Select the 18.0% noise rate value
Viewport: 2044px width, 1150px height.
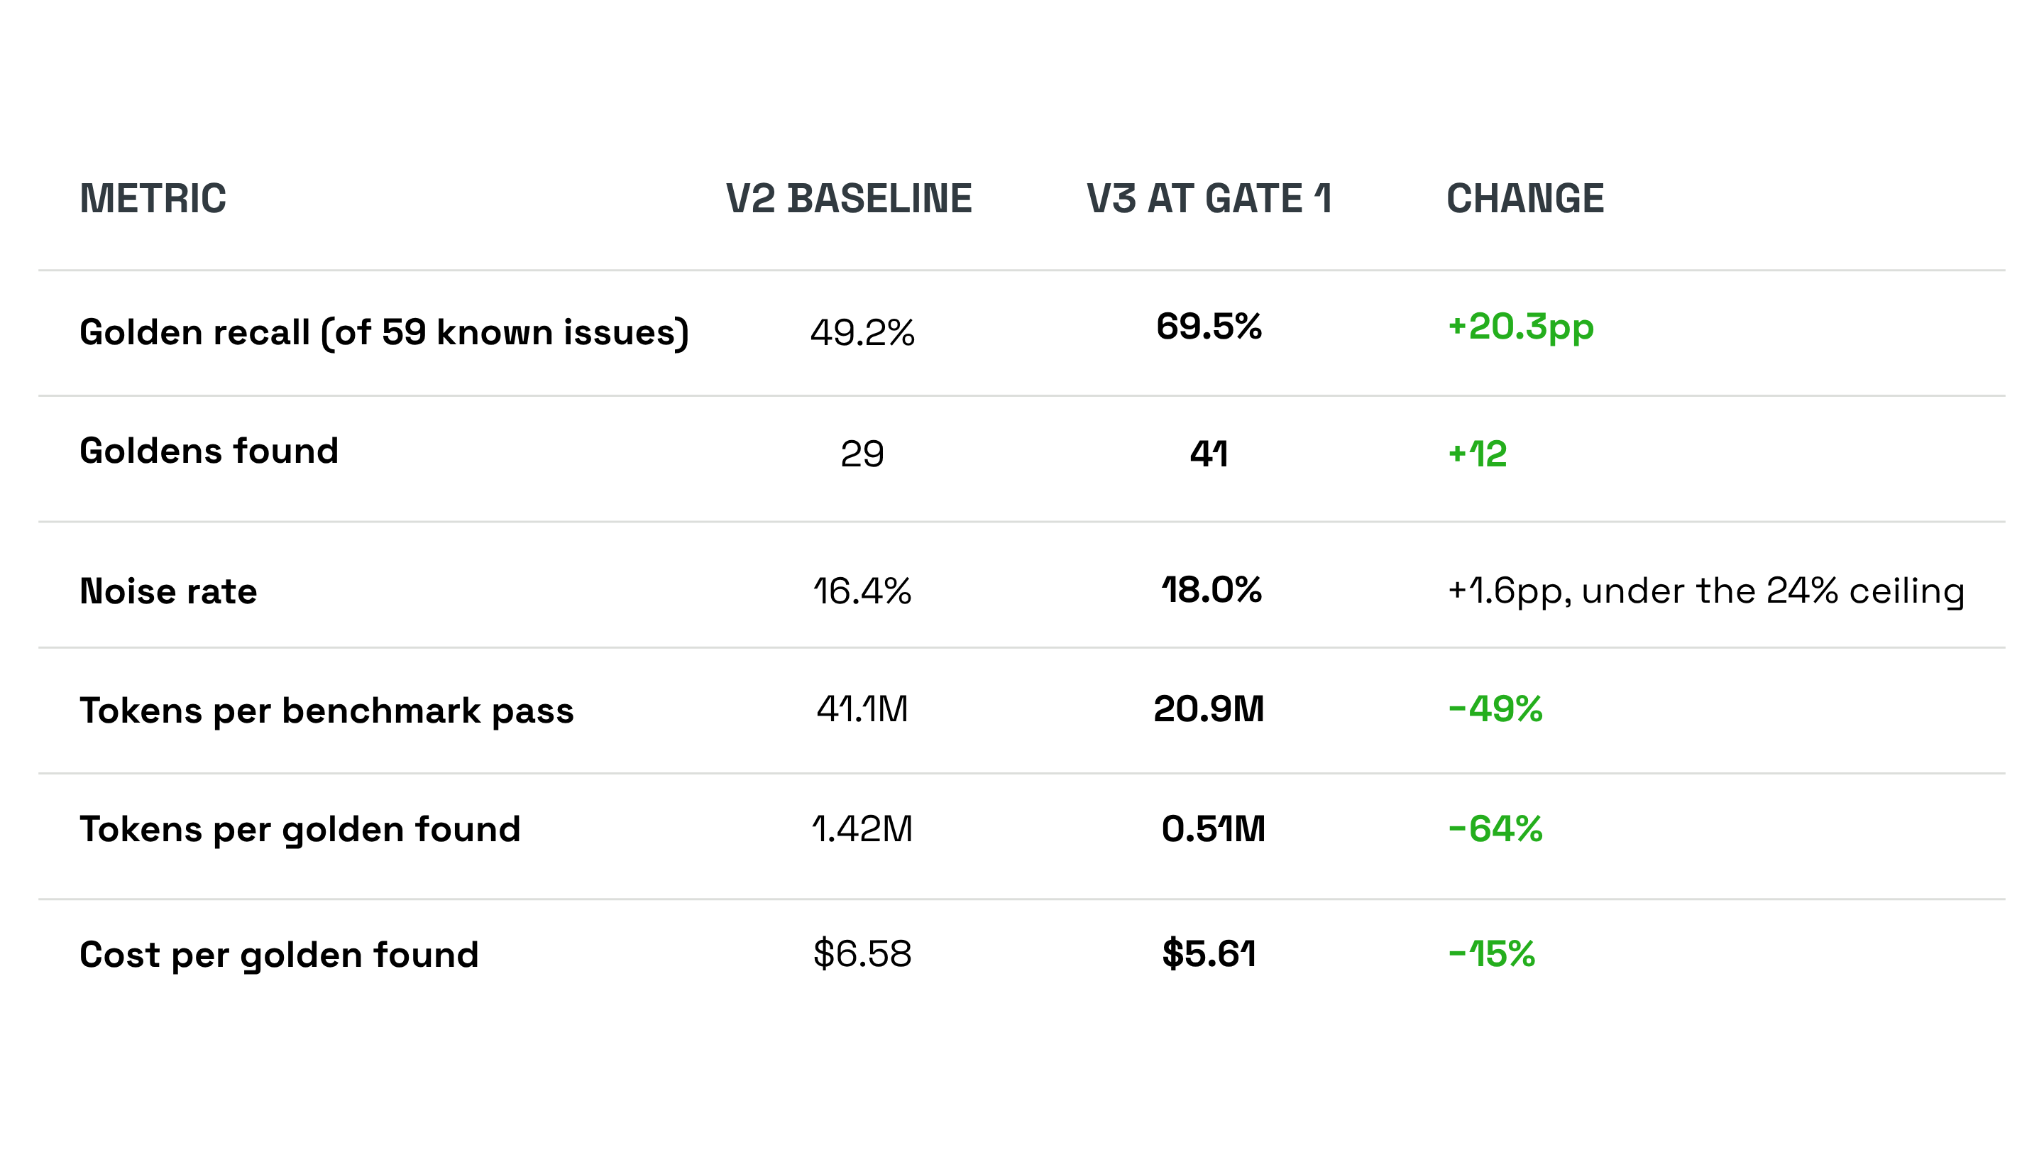1211,590
